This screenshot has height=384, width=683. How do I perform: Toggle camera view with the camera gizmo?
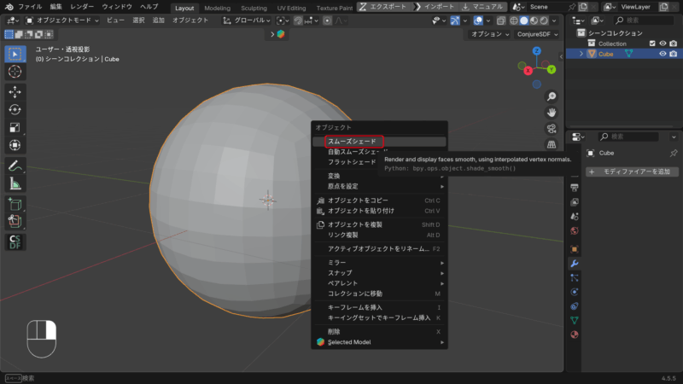552,128
